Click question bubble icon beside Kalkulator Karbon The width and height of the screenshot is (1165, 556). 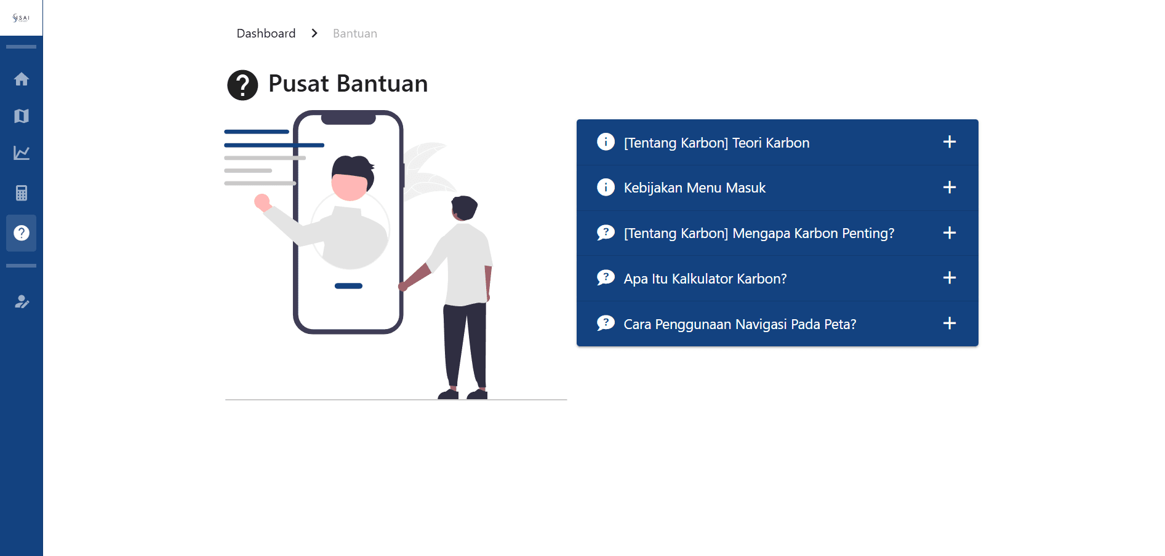point(606,278)
